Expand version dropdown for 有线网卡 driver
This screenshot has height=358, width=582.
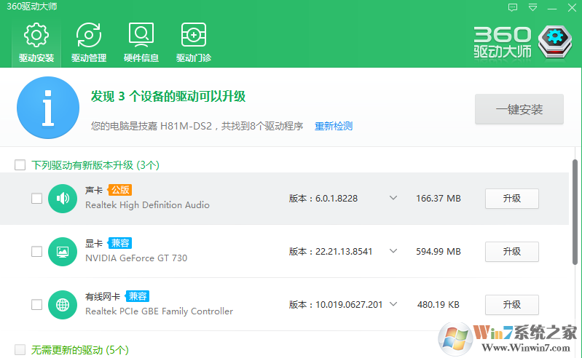(x=393, y=304)
